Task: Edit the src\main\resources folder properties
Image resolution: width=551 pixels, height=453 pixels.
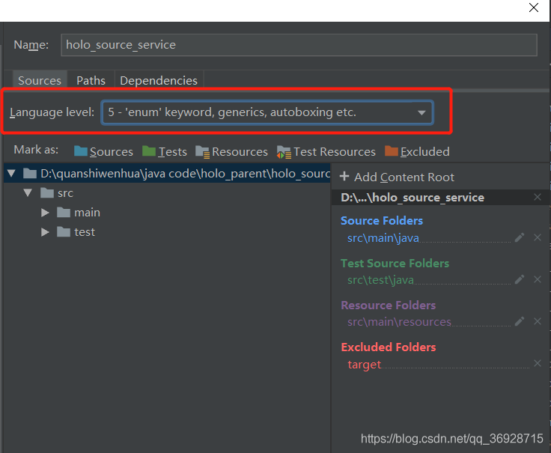Action: click(520, 321)
